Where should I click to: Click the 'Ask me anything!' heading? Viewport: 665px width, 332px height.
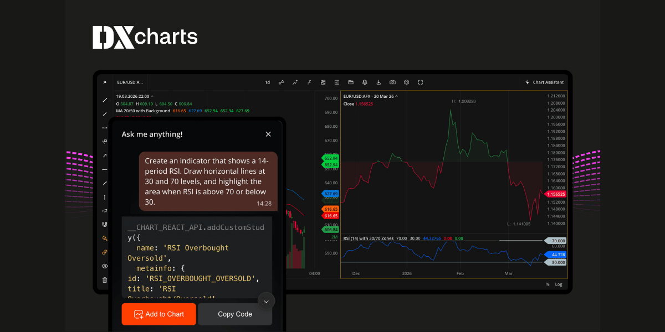click(152, 134)
